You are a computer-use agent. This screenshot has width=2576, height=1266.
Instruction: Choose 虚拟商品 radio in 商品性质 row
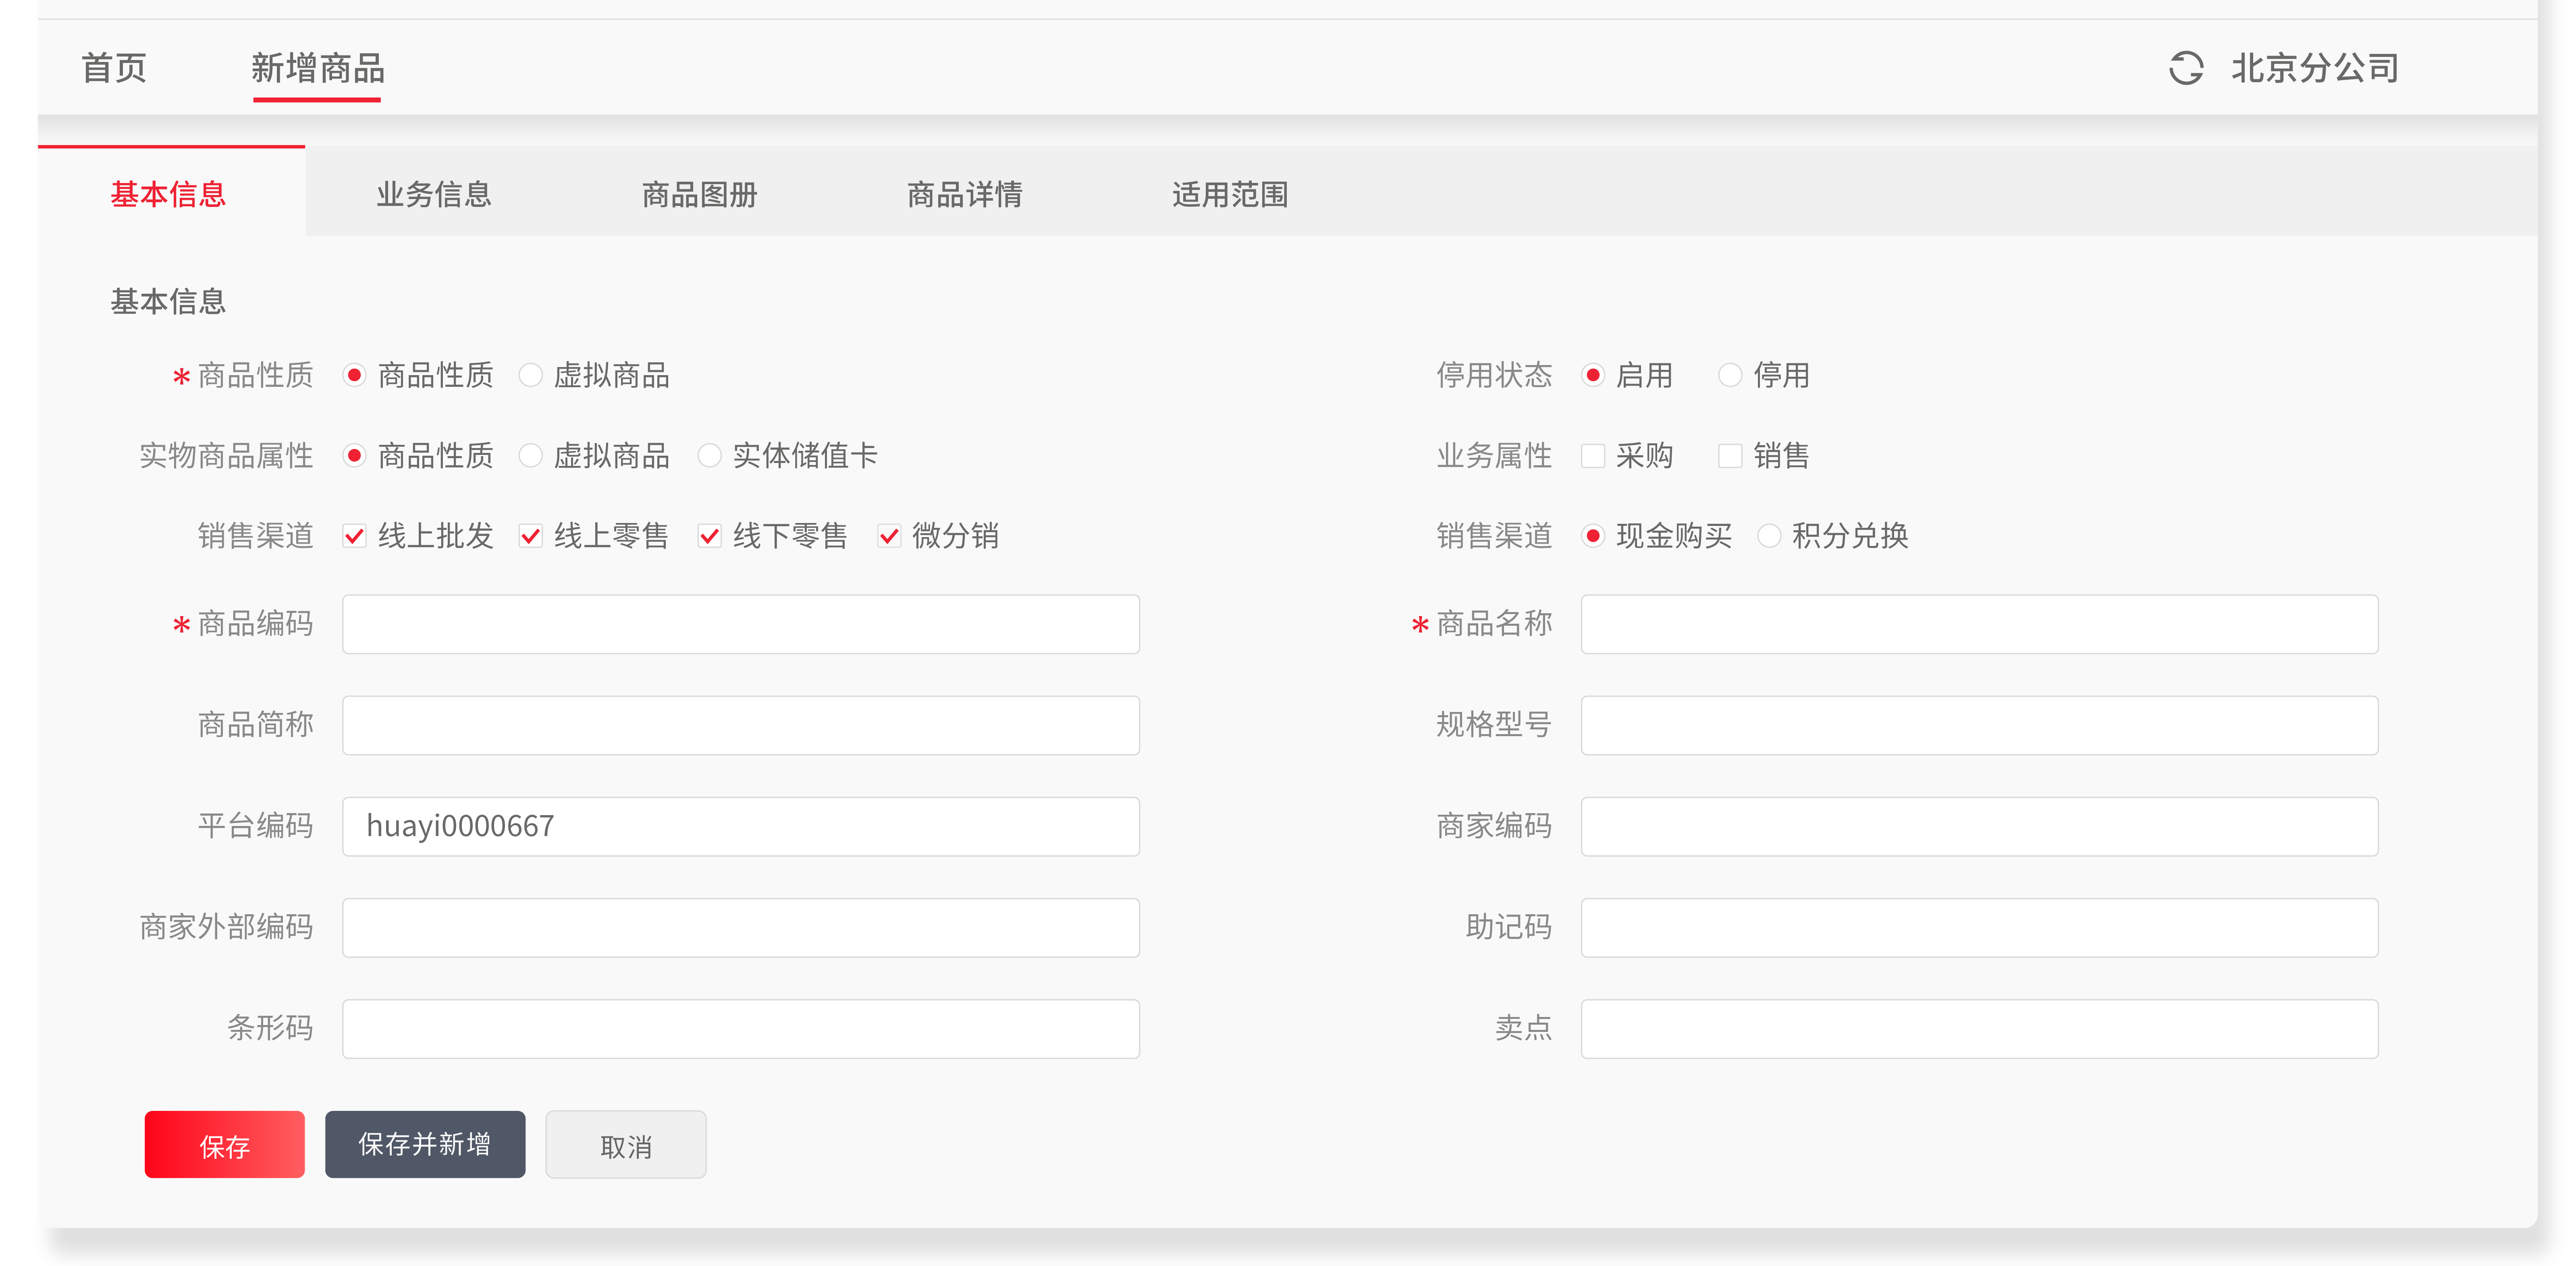point(531,375)
